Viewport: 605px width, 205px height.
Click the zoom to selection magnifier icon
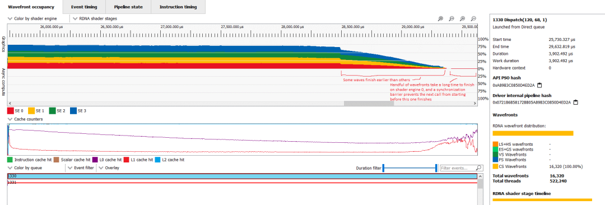pyautogui.click(x=440, y=18)
